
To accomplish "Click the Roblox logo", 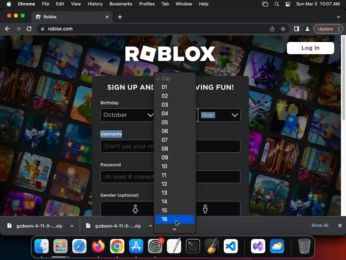I will coord(170,54).
